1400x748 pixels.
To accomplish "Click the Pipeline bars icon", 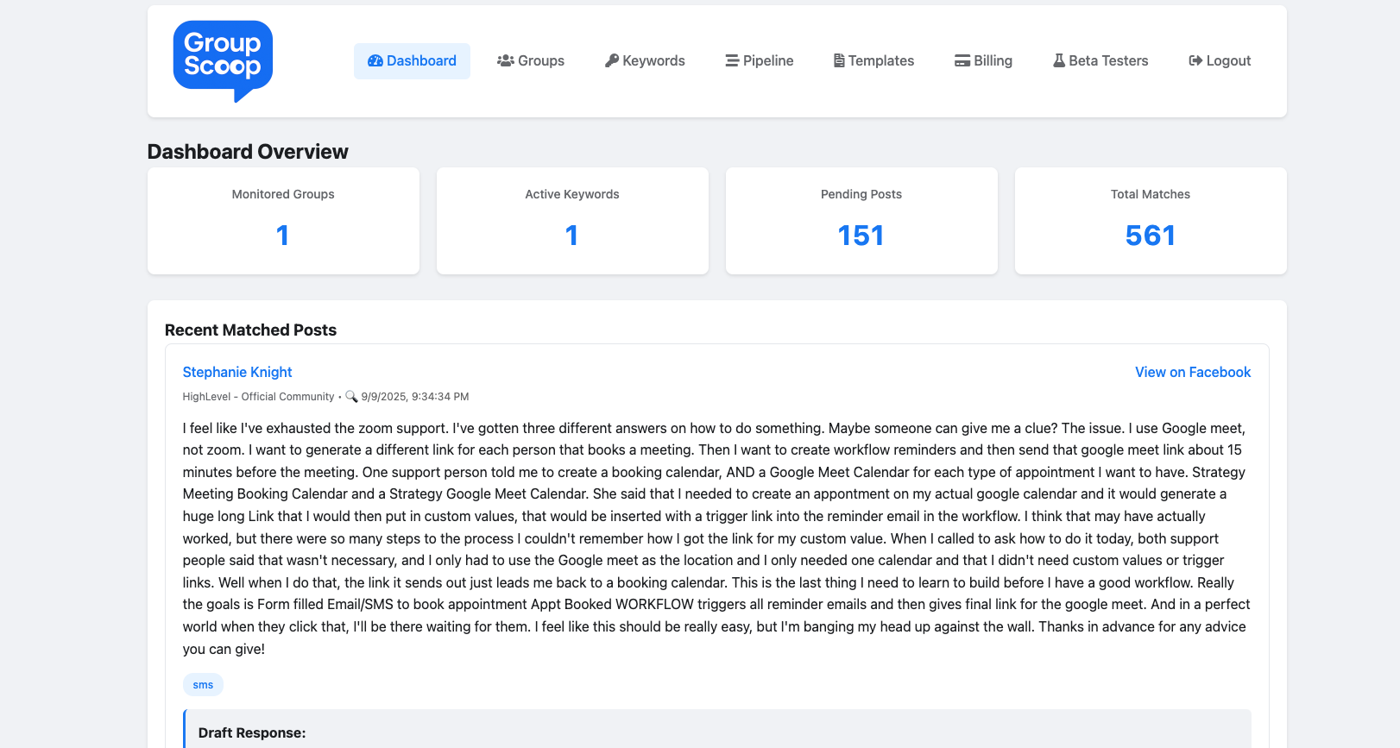I will point(732,61).
